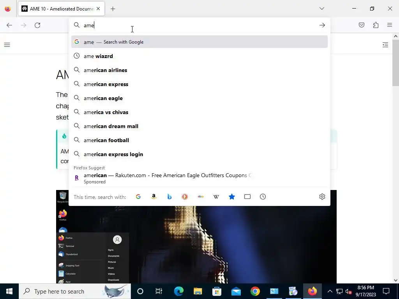Screen dimensions: 399x299
Task: Open Save to Pocket button
Action: coord(362,25)
